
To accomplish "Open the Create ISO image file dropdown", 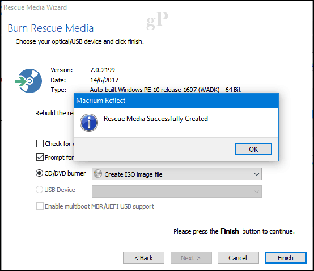I will (x=177, y=174).
